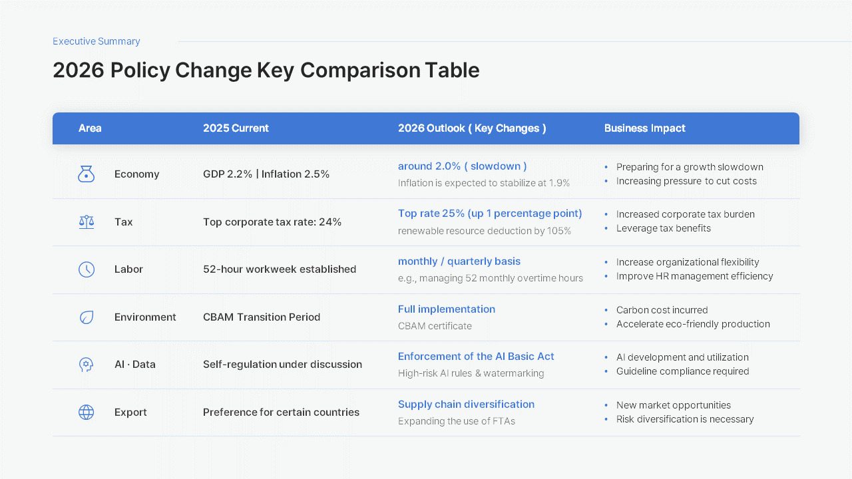Select the '2026 Outlook ( Key Changes )' header
The width and height of the screenshot is (852, 479).
[472, 128]
